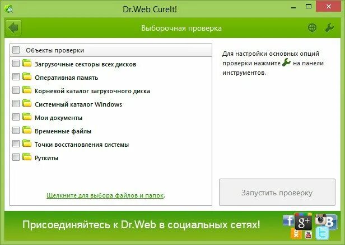Open scan settings via toolbar wrench icon
Image resolution: width=345 pixels, height=245 pixels.
click(329, 28)
